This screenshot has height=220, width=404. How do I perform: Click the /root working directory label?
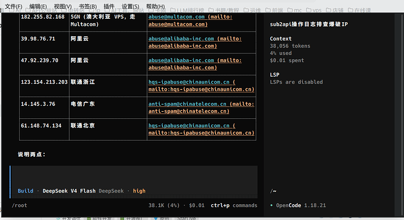point(19,205)
